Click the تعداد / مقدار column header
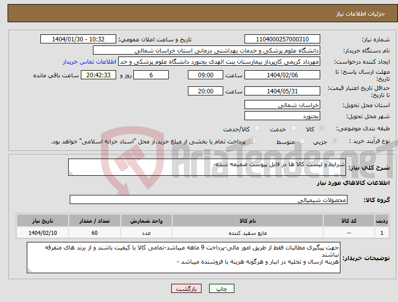398x302 pixels. (x=94, y=221)
